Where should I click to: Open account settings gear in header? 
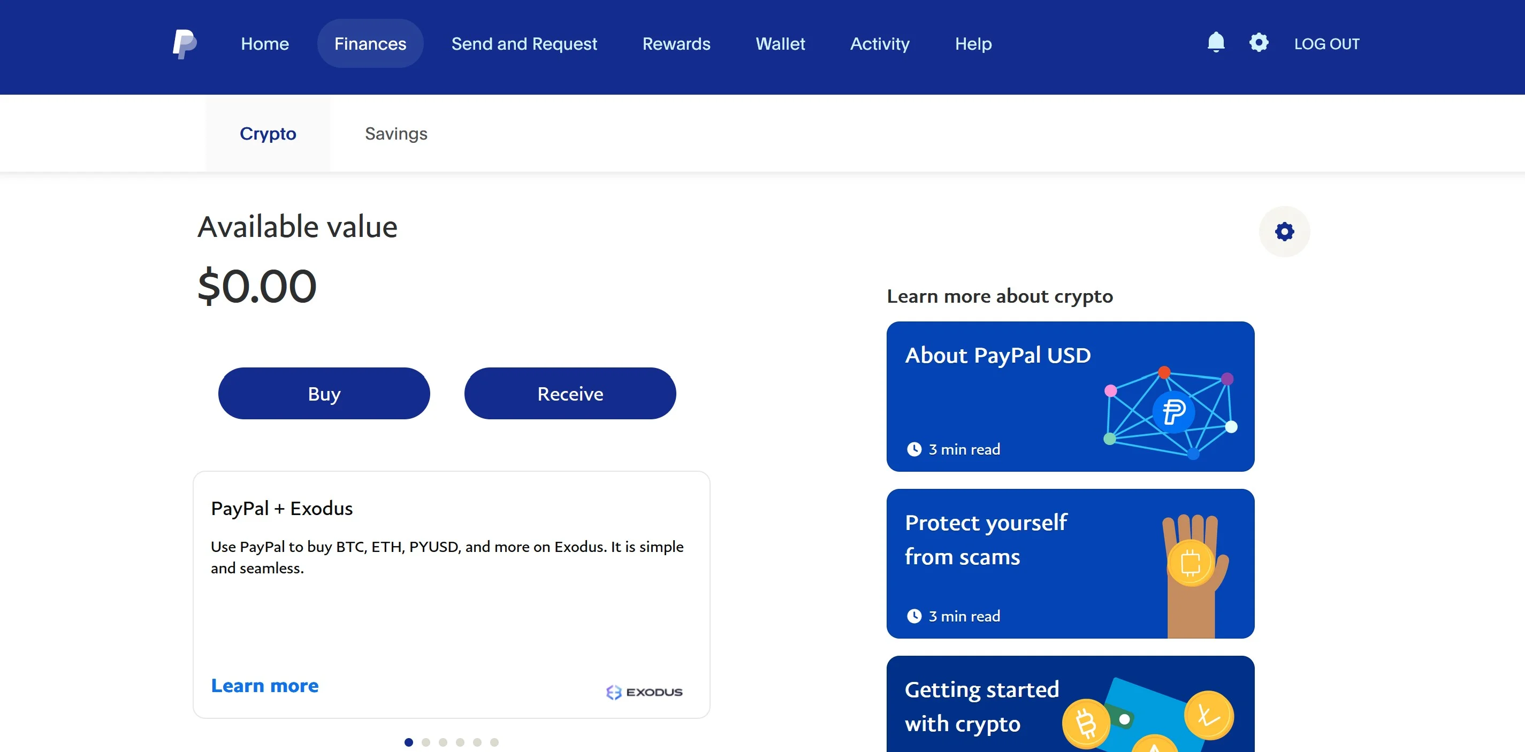click(x=1259, y=43)
